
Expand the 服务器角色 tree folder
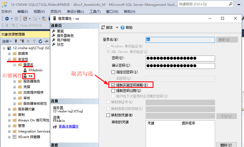[15, 81]
